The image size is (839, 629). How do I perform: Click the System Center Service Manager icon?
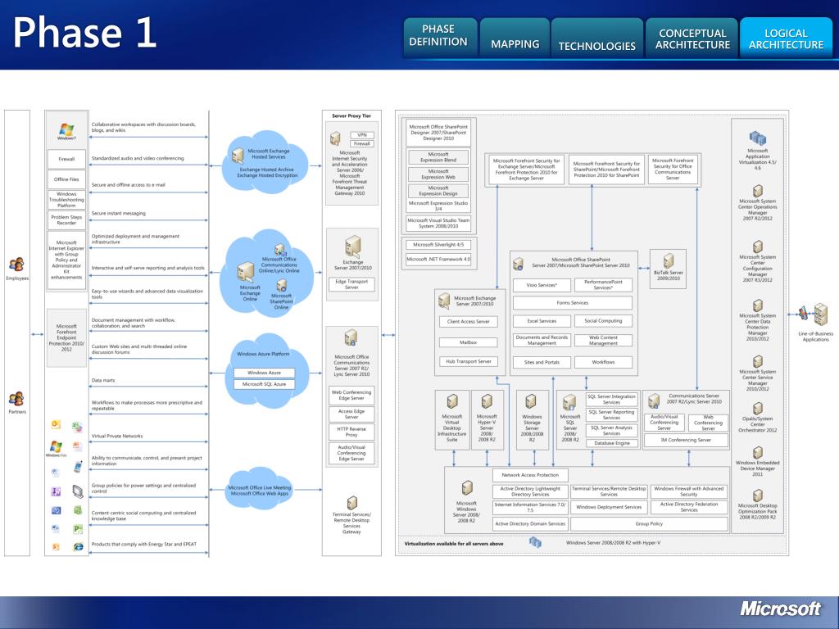758,361
